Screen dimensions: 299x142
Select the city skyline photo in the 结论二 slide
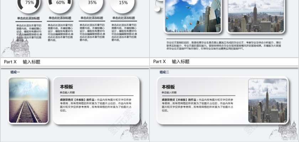point(268,101)
